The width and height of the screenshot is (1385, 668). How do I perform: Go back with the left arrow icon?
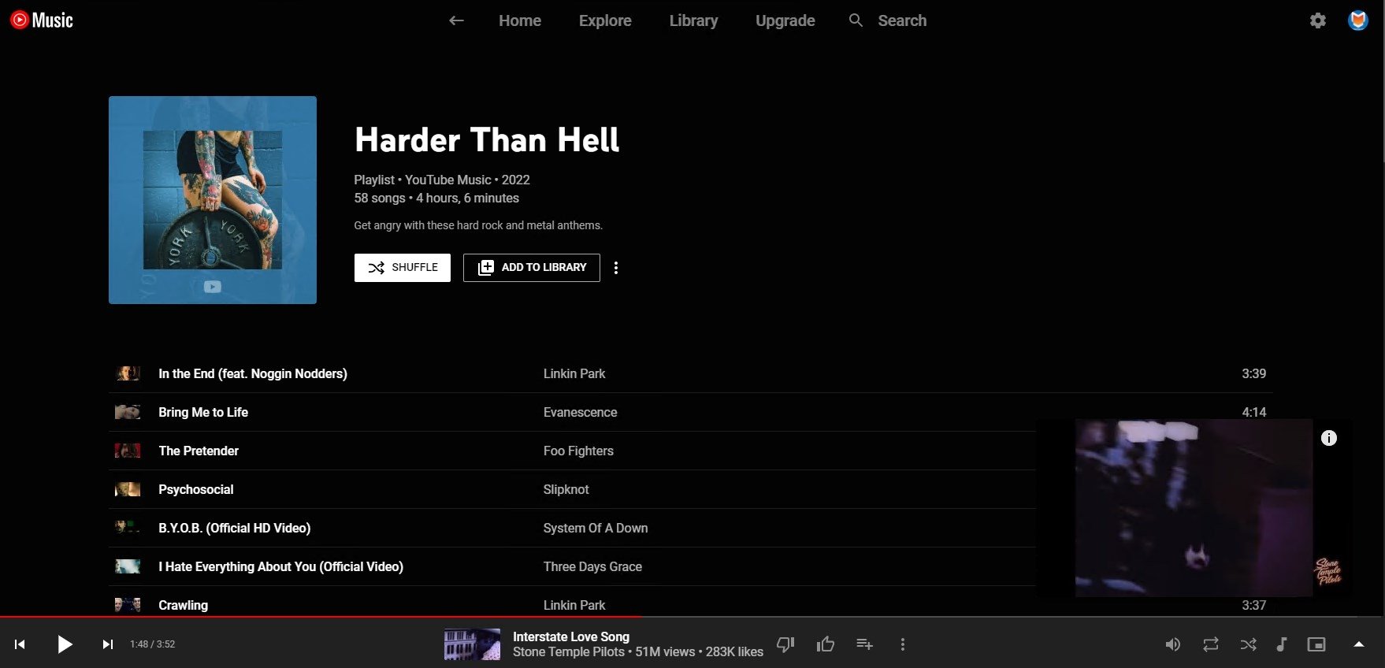456,20
